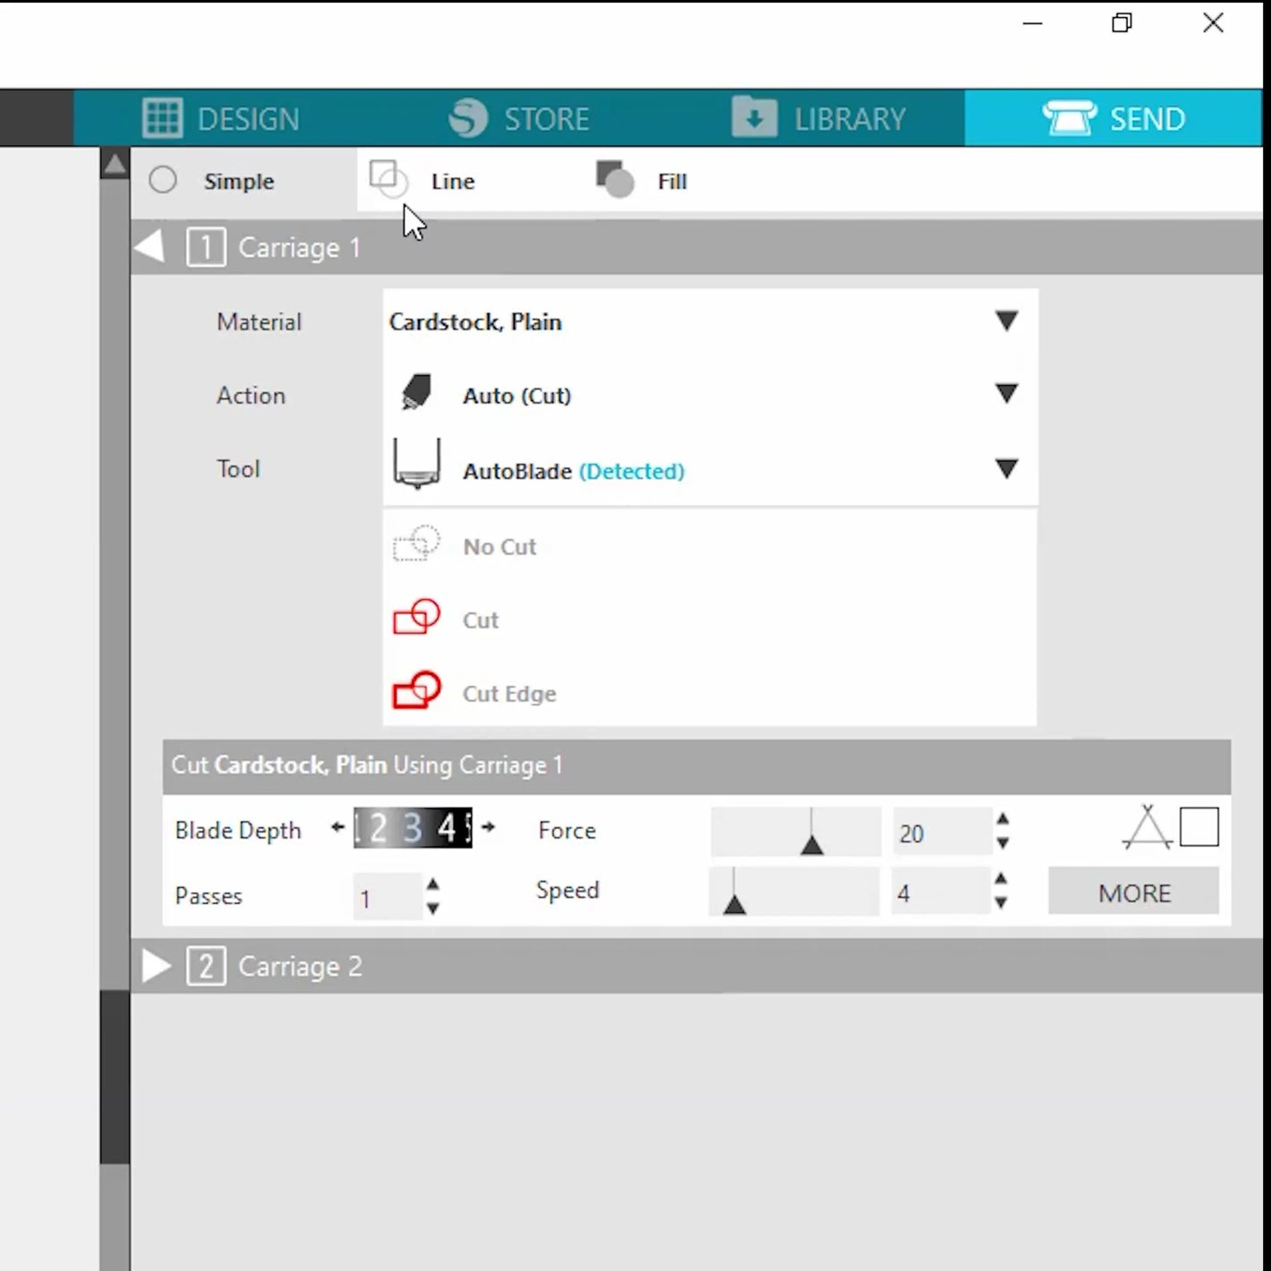1271x1271 pixels.
Task: Click the Action label text
Action: coord(251,395)
